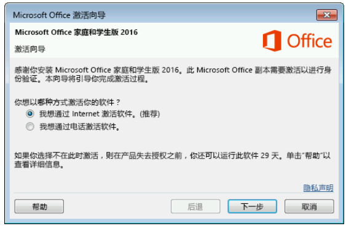Click the bold heading 'Microsoft Office 家庭和学生版 2016'
This screenshot has width=346, height=226.
76,32
